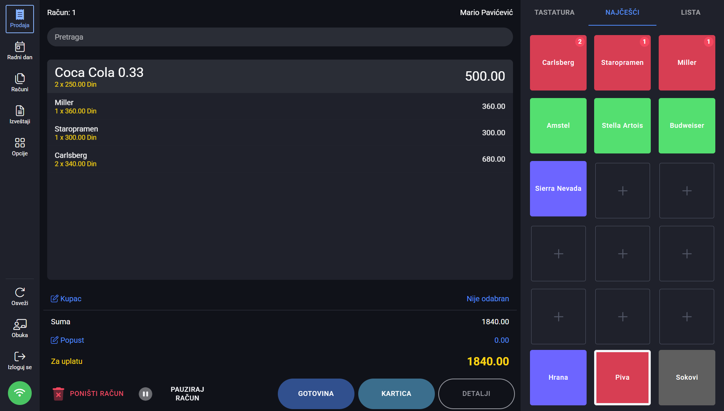Select the purple Sierra Nevada tile
724x411 pixels.
[558, 189]
